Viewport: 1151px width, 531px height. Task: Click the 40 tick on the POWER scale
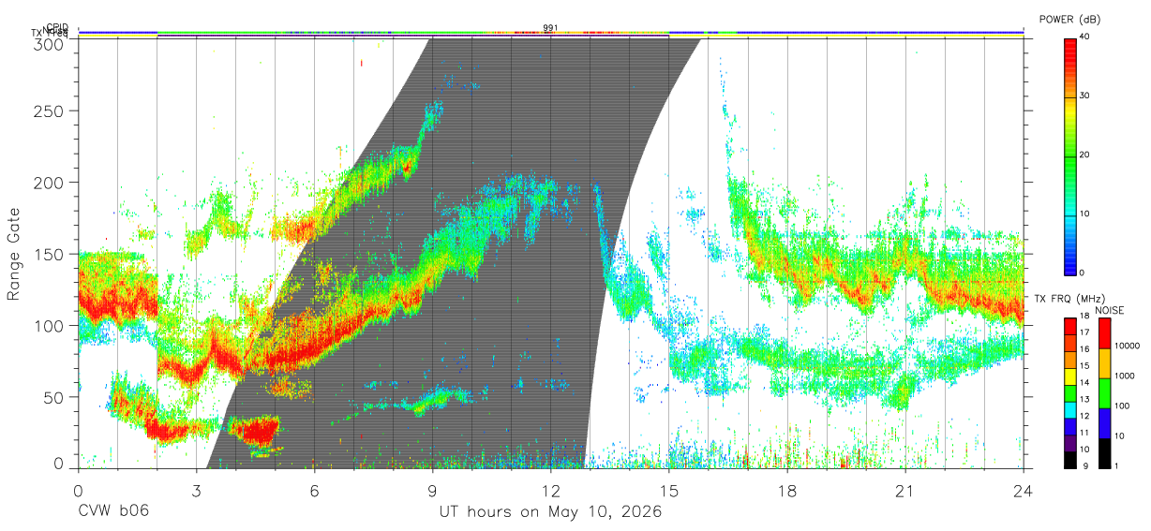click(x=1085, y=37)
